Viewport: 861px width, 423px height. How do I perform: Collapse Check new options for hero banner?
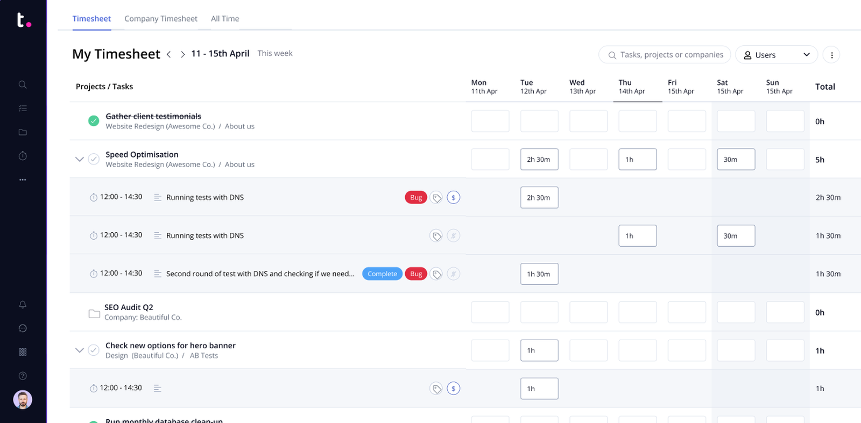tap(80, 350)
